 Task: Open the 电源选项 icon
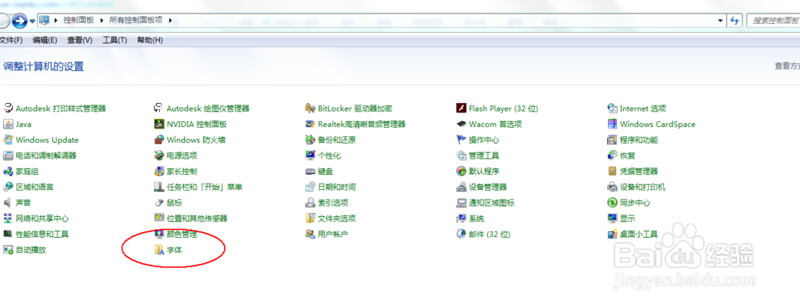pyautogui.click(x=158, y=156)
